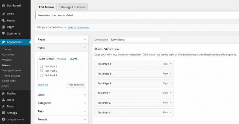Click the Plugins plug icon
239x124 pixels.
(3, 93)
